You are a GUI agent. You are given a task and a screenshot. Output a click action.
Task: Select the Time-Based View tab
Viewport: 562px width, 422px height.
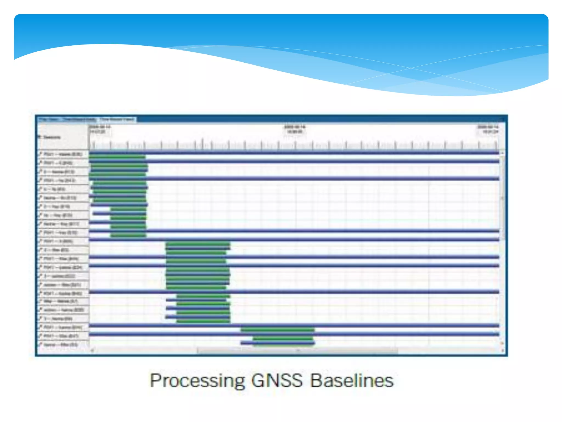tap(117, 119)
